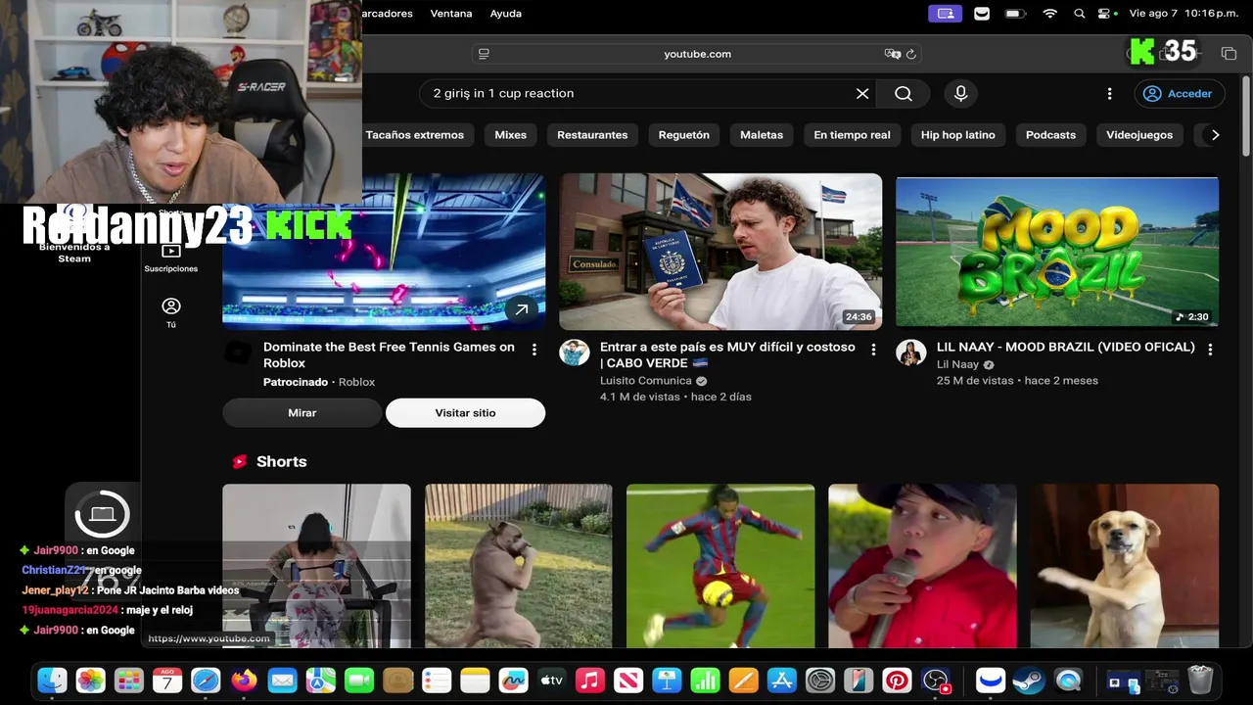Open 'Dominate the Best Free Tennis Games' title

point(389,354)
